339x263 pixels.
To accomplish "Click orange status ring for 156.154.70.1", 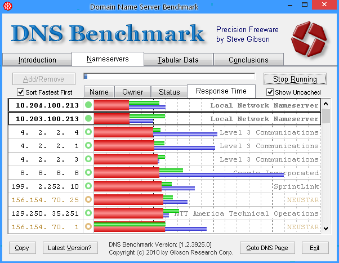I will pyautogui.click(x=88, y=226).
